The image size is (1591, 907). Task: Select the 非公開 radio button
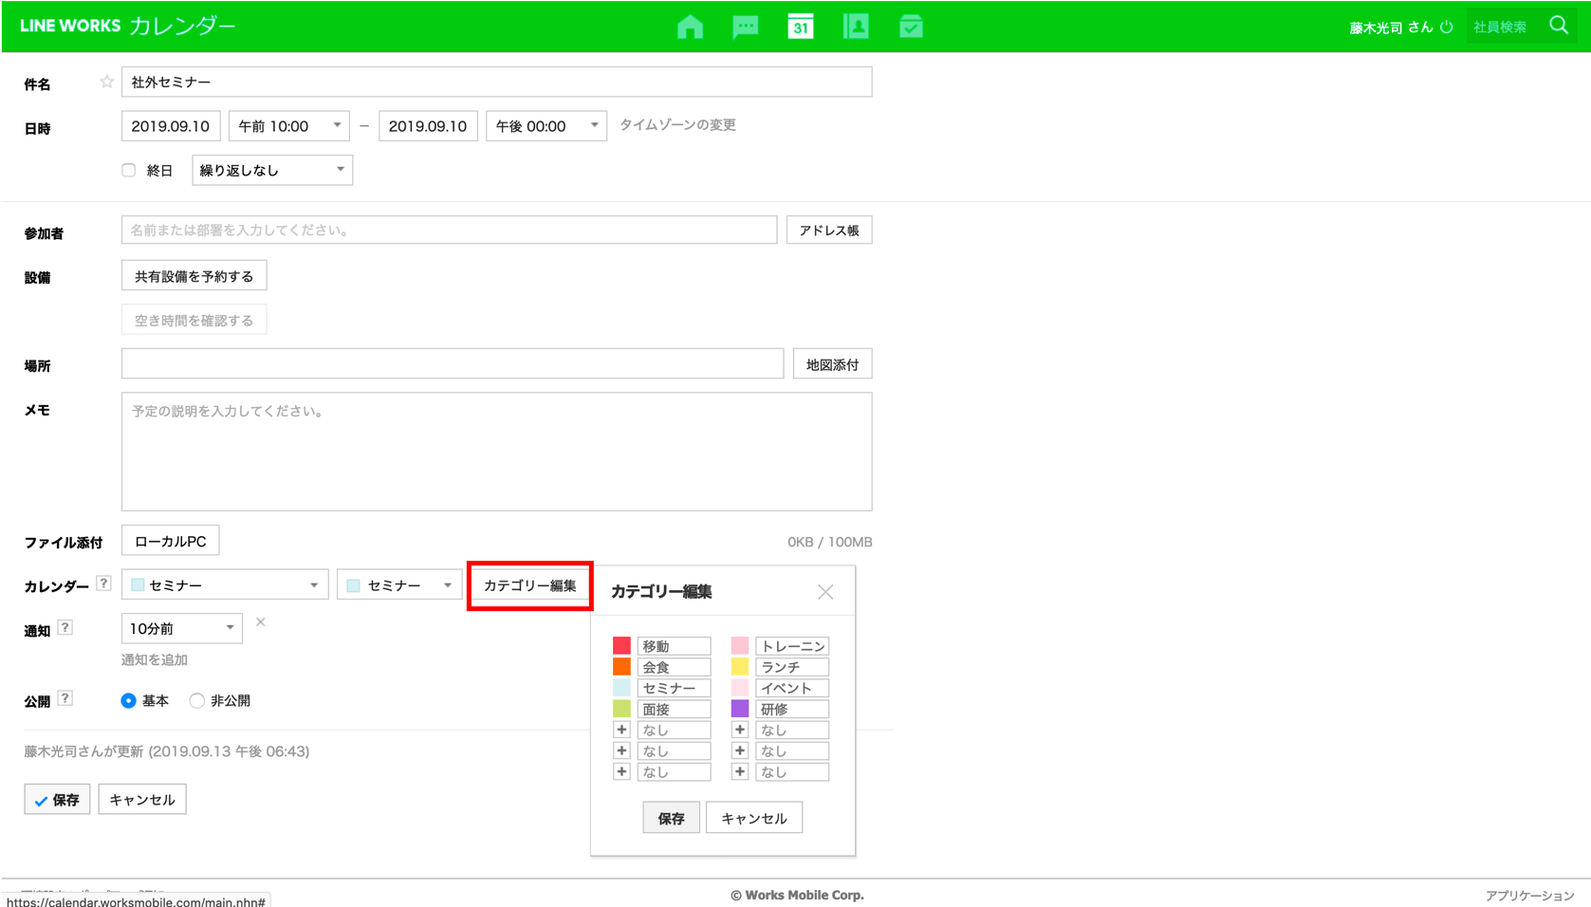coord(197,701)
